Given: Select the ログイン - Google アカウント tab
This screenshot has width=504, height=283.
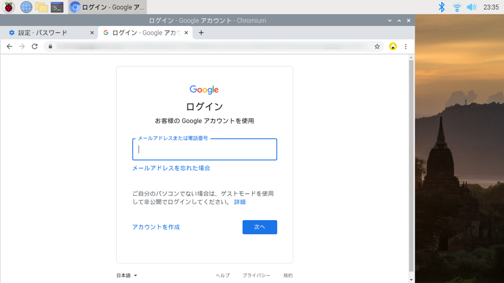Looking at the screenshot, I should 145,33.
